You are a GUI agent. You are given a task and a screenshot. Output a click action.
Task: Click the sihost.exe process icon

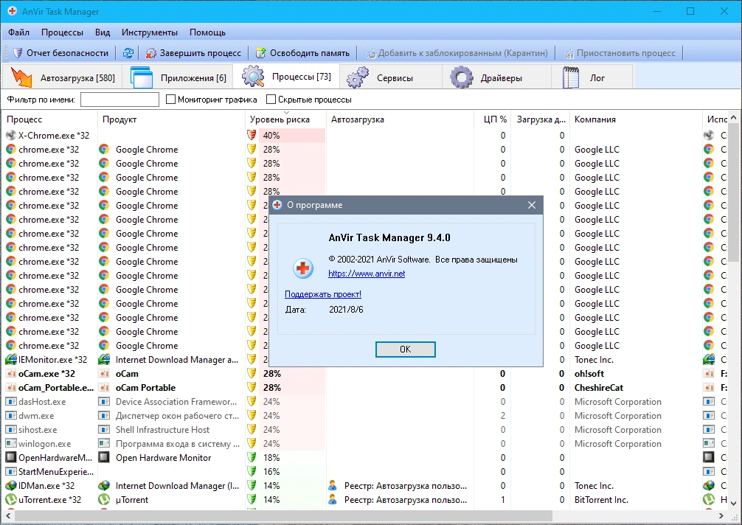tap(11, 430)
